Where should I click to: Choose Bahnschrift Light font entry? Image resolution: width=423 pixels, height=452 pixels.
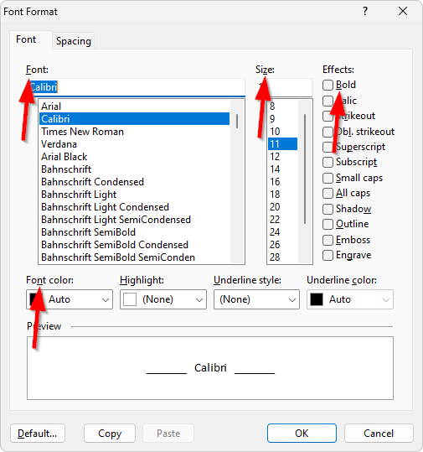point(134,195)
